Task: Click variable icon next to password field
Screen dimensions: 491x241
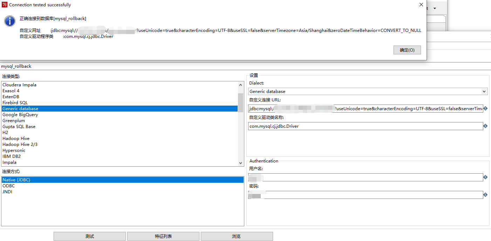Action: [486, 195]
